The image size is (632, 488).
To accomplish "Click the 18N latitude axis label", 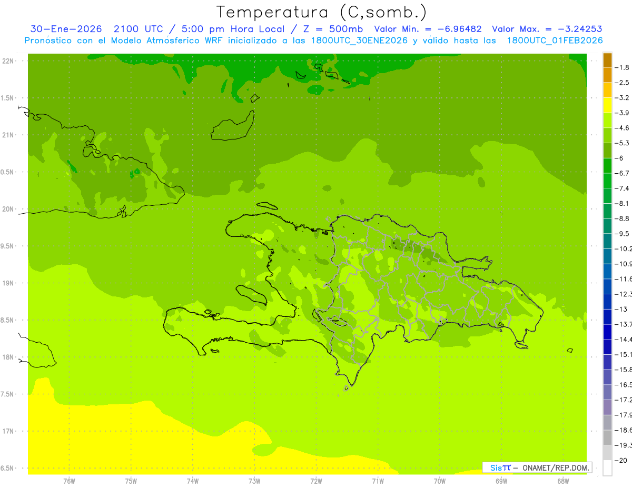I will [8, 357].
